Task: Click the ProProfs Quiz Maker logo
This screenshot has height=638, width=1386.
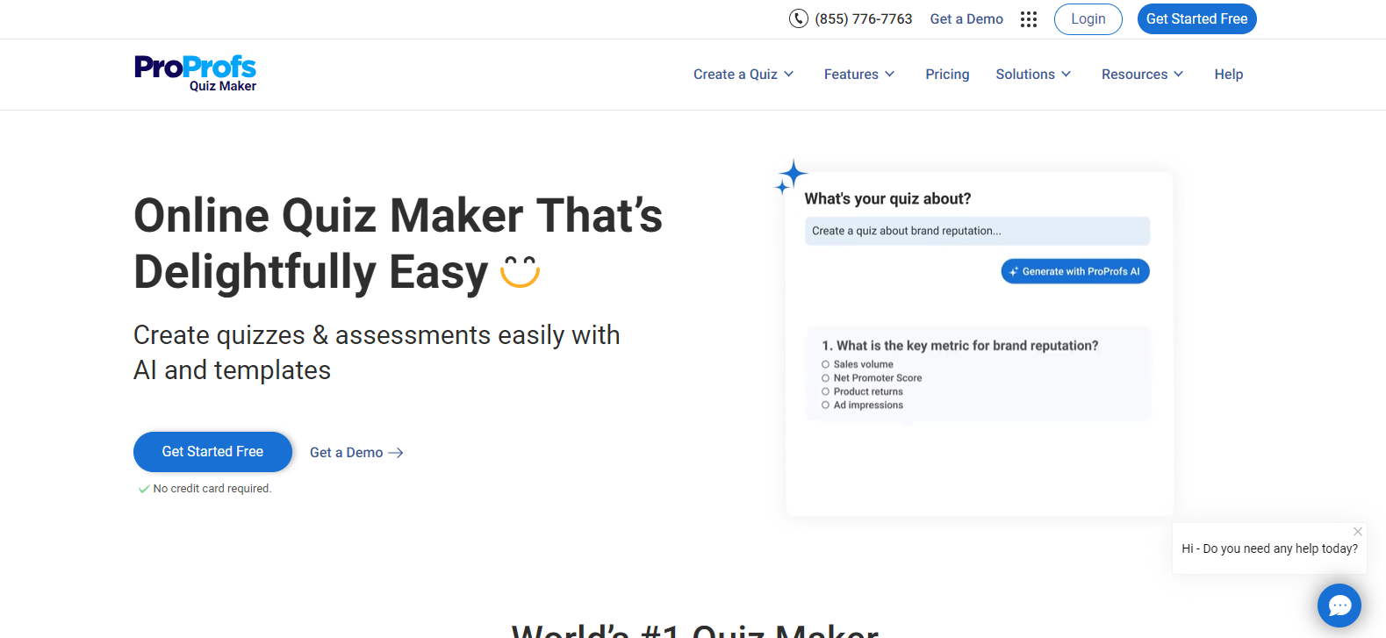Action: pyautogui.click(x=195, y=74)
